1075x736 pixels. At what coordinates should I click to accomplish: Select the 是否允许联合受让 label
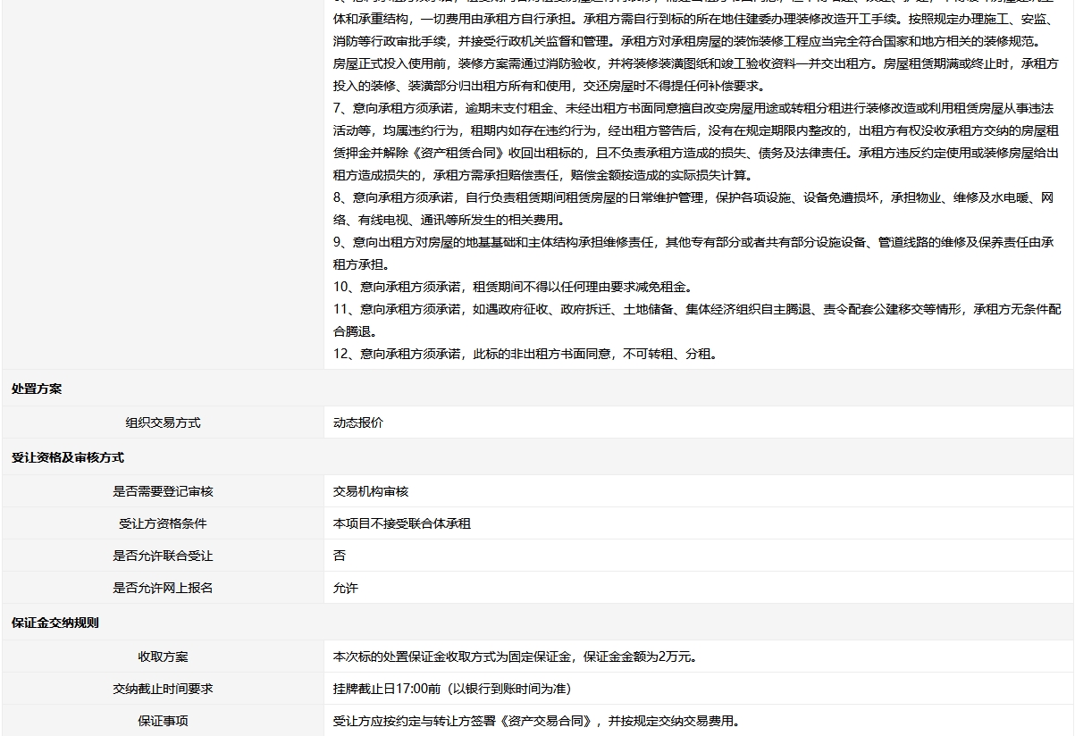[163, 556]
